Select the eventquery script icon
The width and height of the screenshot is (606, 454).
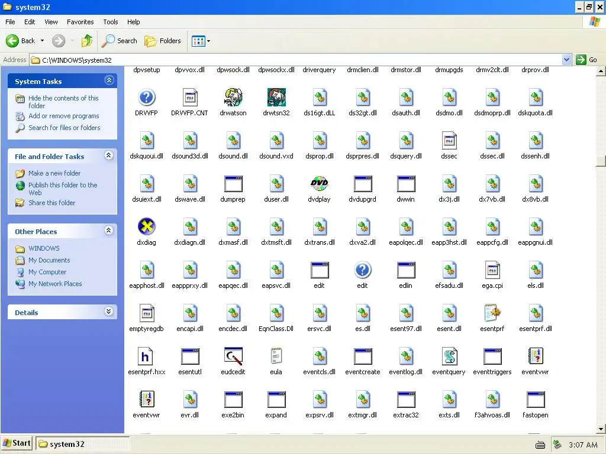pyautogui.click(x=449, y=356)
